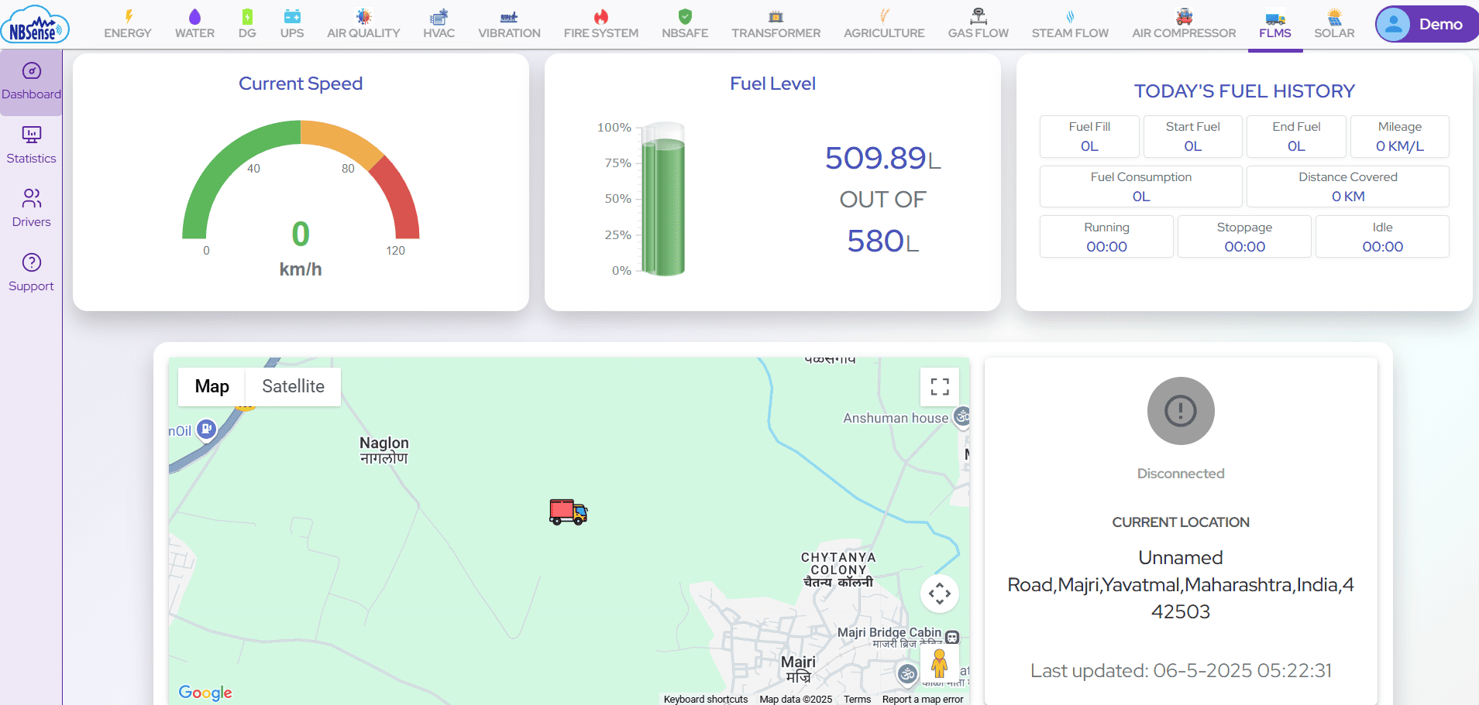
Task: Click the TODAY'S FUEL HISTORY heading
Action: 1244,91
